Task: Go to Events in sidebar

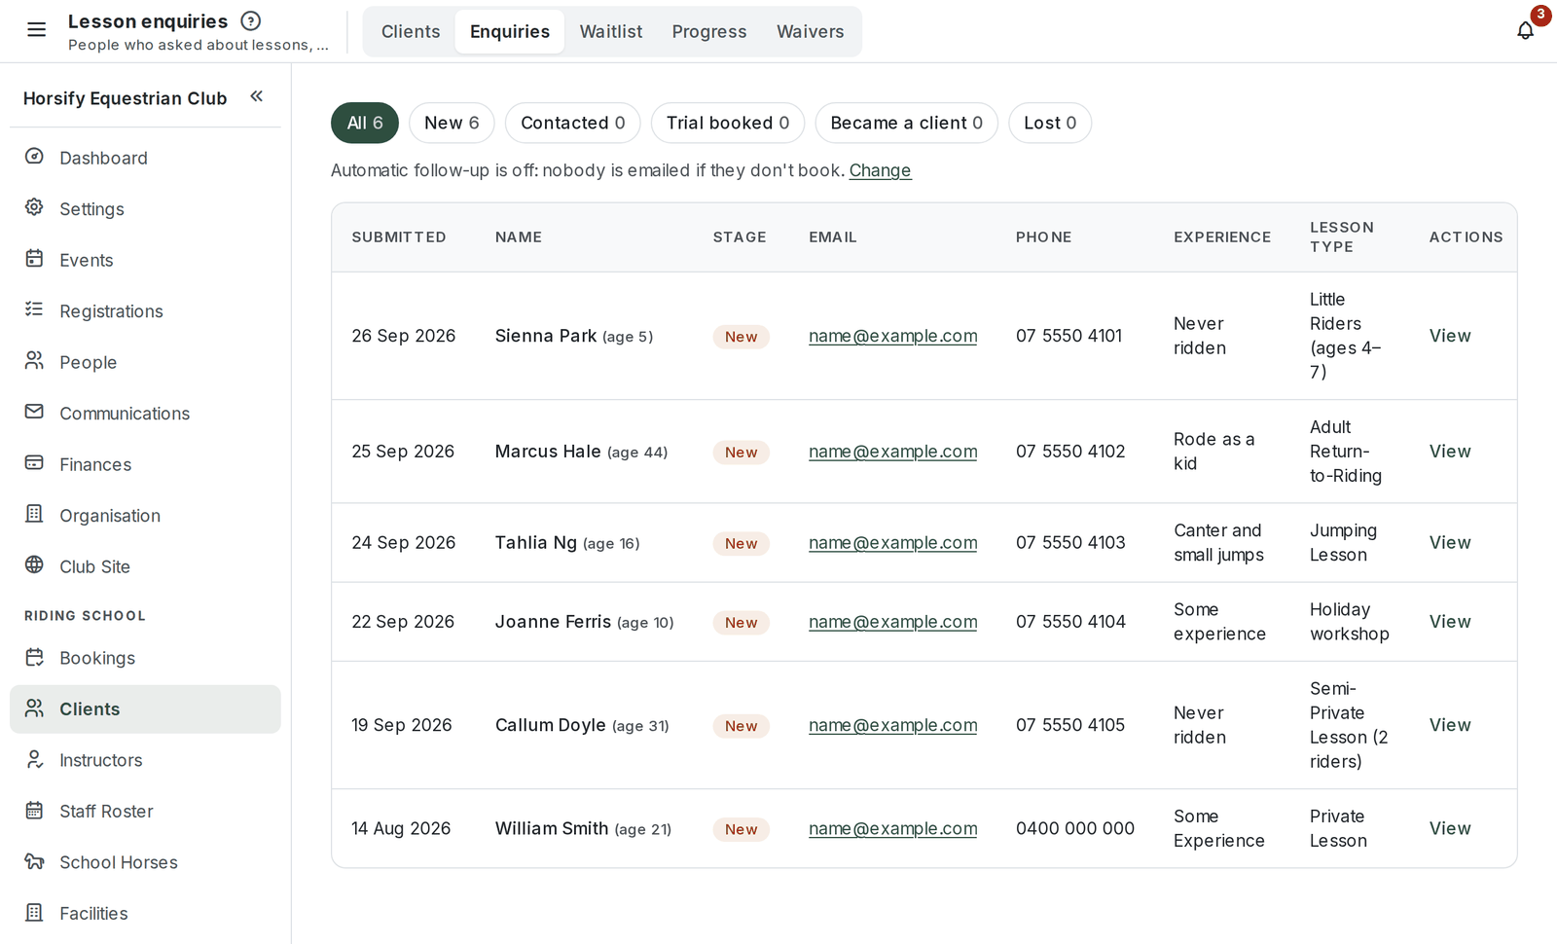Action: (x=145, y=260)
